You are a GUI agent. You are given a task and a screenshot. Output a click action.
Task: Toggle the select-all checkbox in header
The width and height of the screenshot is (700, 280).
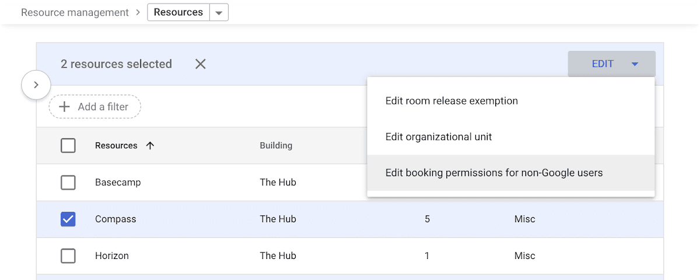[x=68, y=146]
